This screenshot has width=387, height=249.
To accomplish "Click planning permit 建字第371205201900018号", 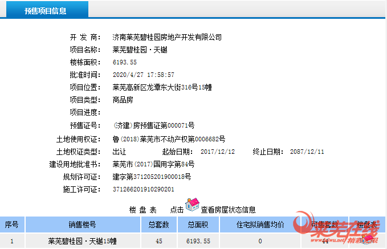I will (152, 177).
